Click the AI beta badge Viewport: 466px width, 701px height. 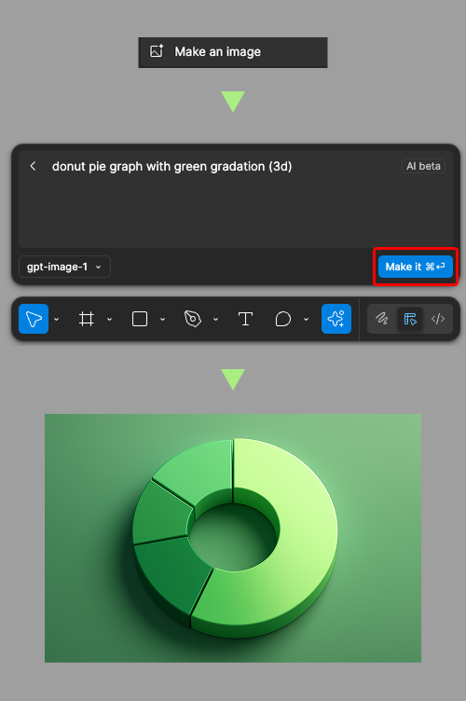coord(423,166)
